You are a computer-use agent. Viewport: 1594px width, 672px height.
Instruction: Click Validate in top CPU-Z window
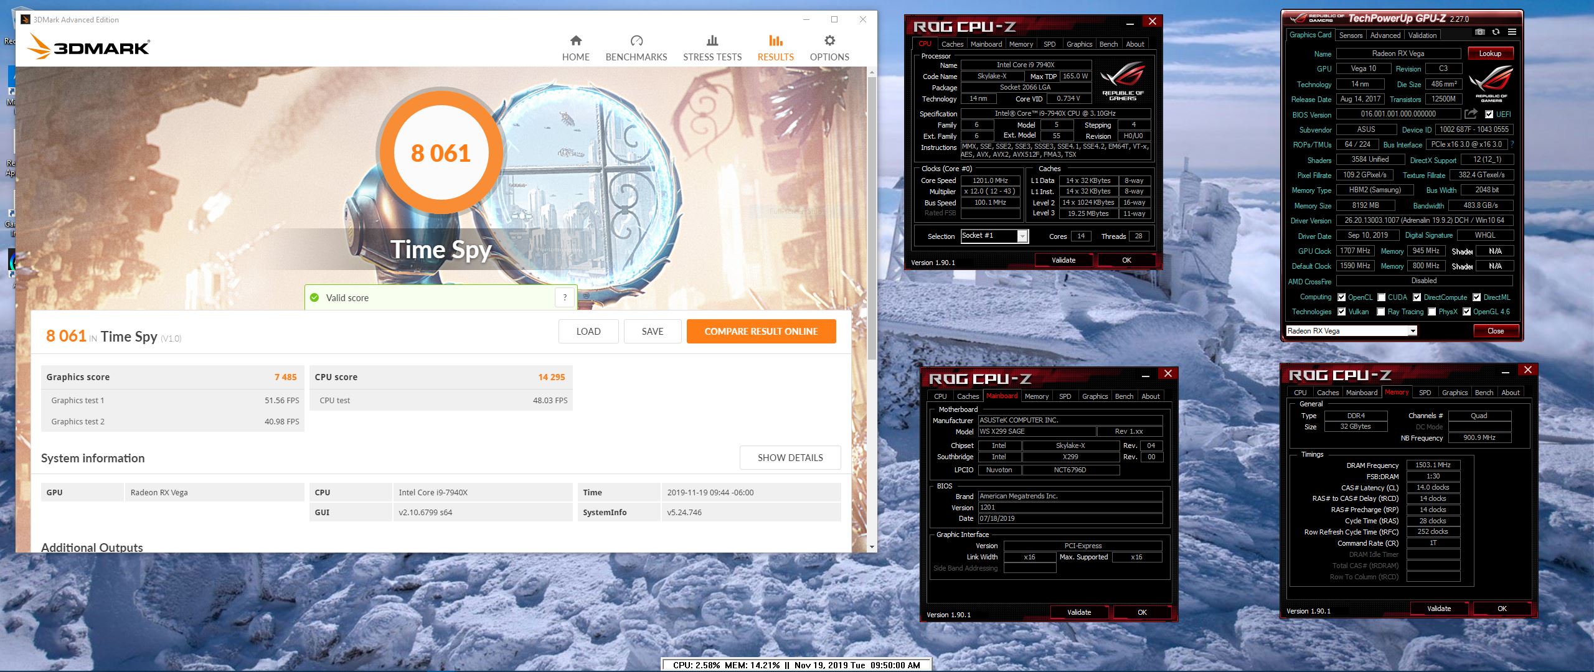[x=1063, y=260]
